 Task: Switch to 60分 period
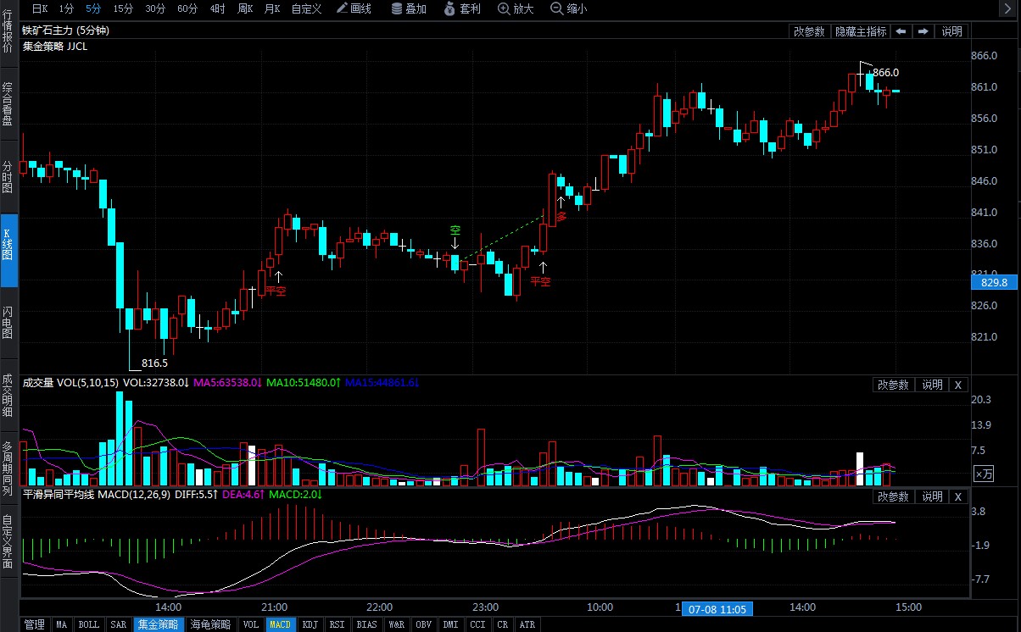[x=187, y=8]
